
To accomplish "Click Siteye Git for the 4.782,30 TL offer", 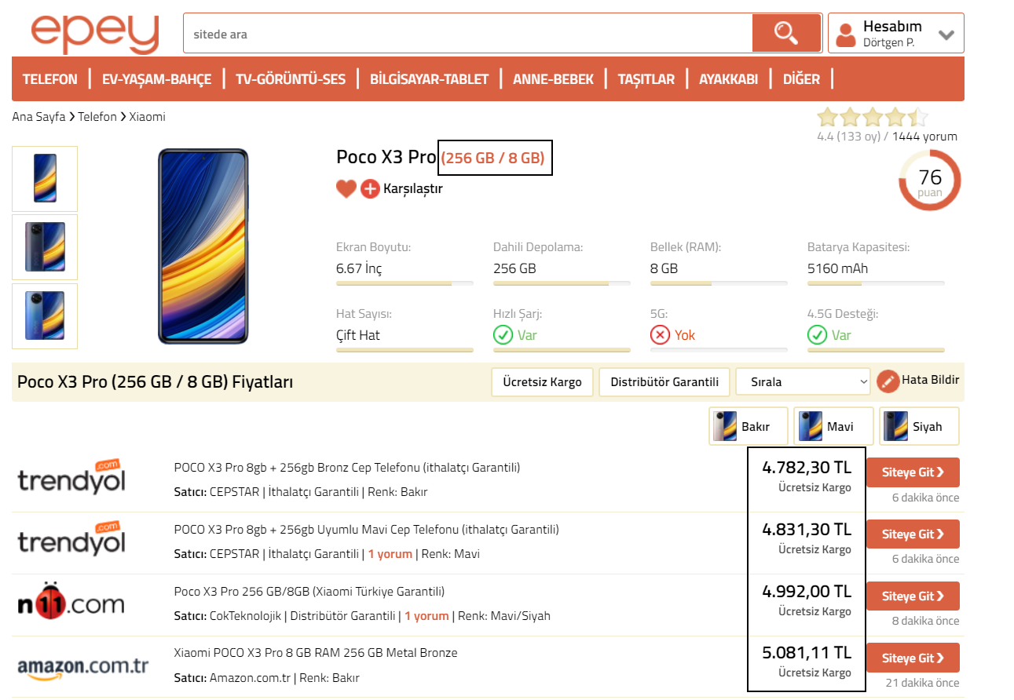I will coord(913,472).
